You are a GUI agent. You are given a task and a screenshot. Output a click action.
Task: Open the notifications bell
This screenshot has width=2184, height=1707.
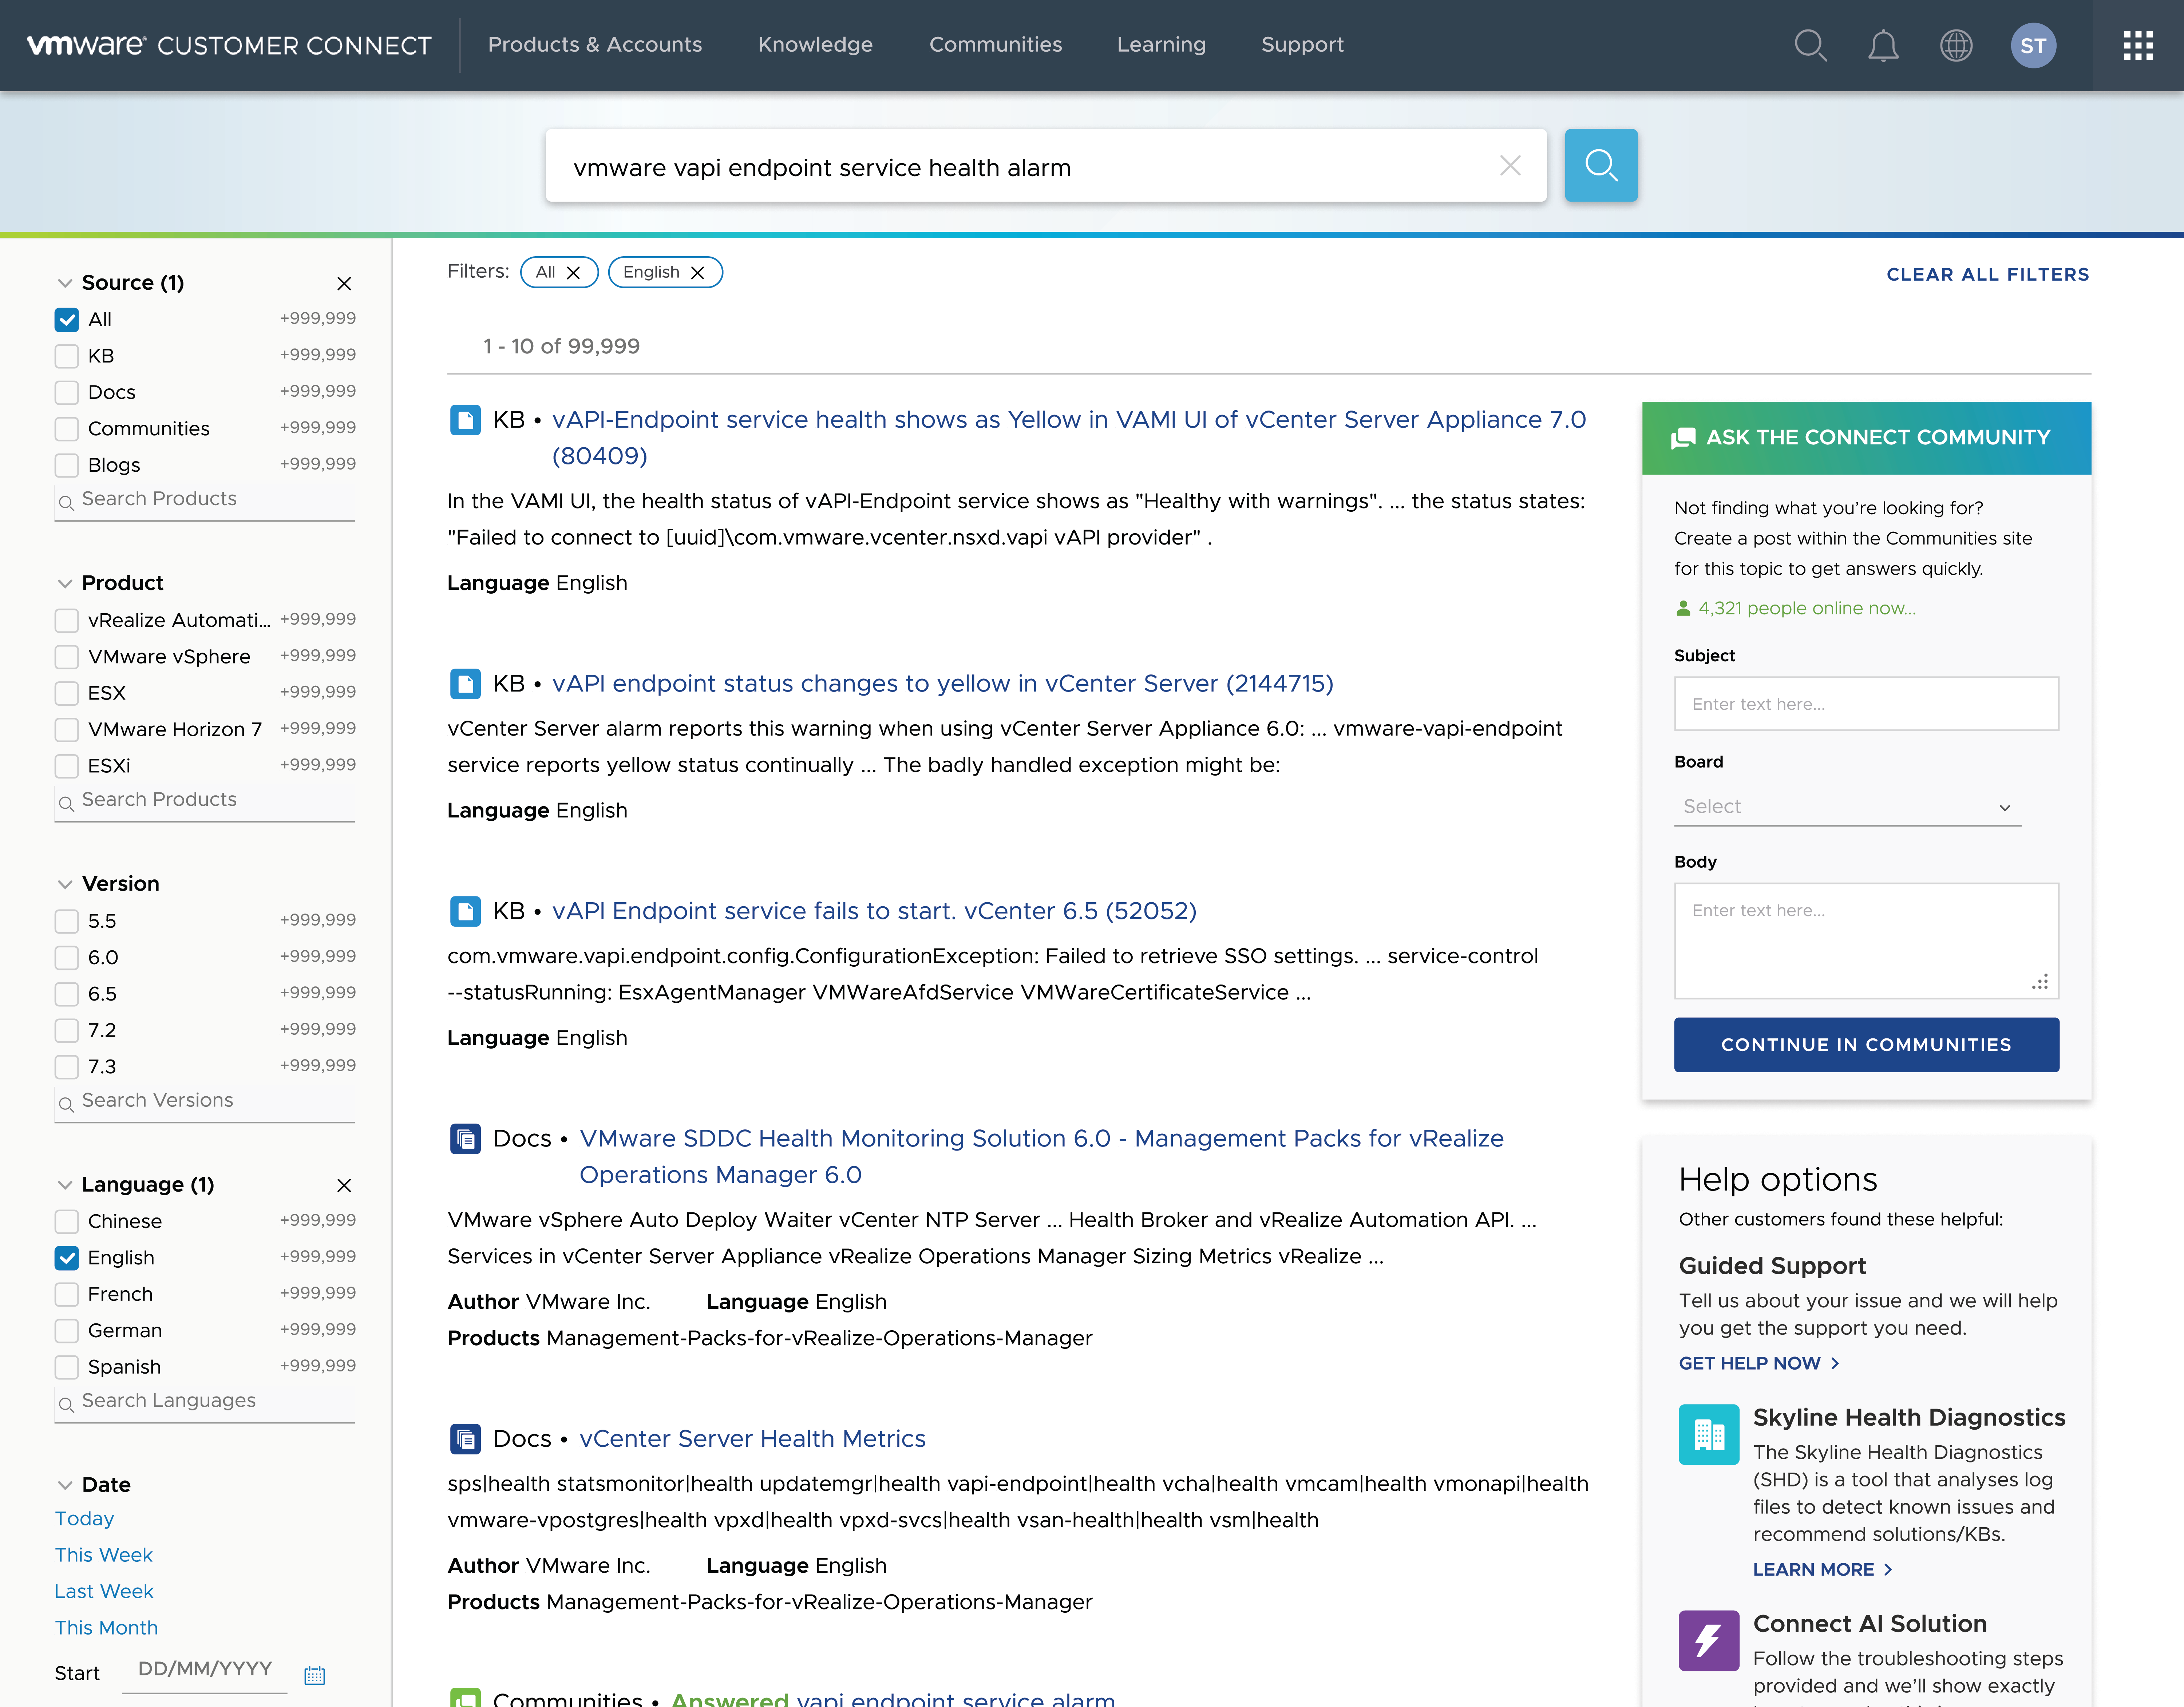[1883, 45]
